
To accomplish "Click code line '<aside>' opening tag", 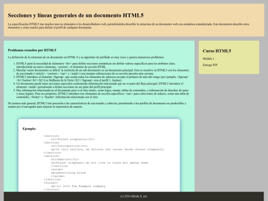I will pos(57,169).
